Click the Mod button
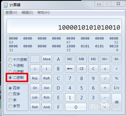The width and height of the screenshot is (126, 116). [x=47, y=59]
